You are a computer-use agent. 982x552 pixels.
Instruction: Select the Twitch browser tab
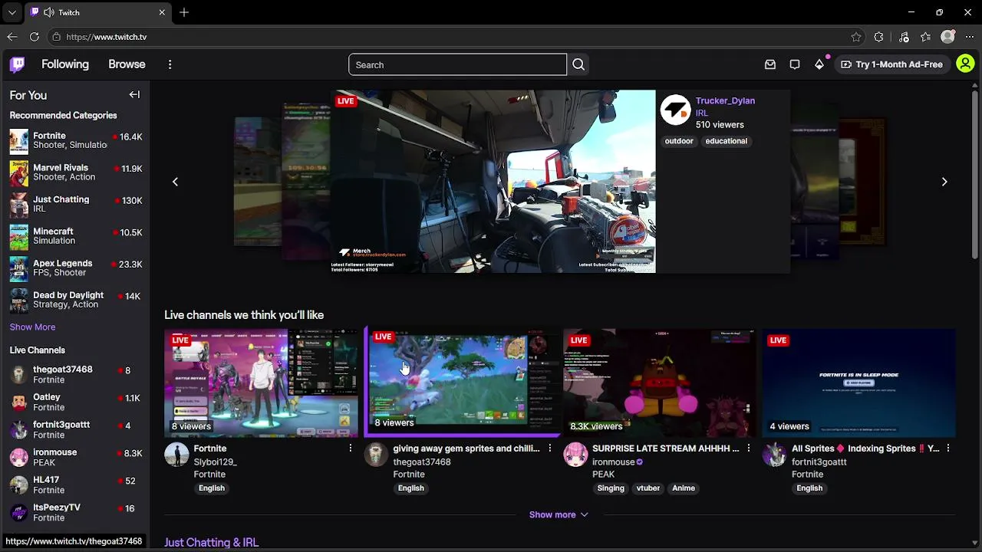[97, 13]
